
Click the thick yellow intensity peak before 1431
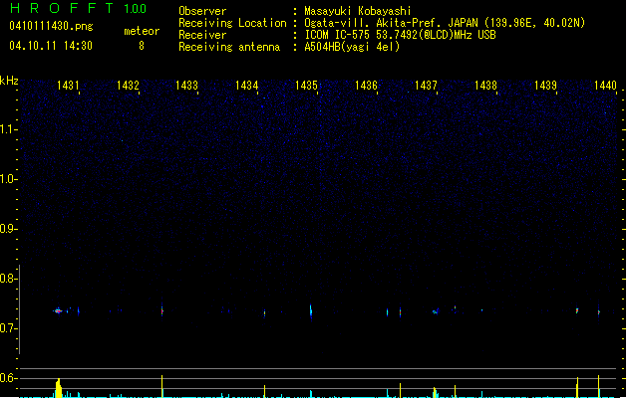59,388
